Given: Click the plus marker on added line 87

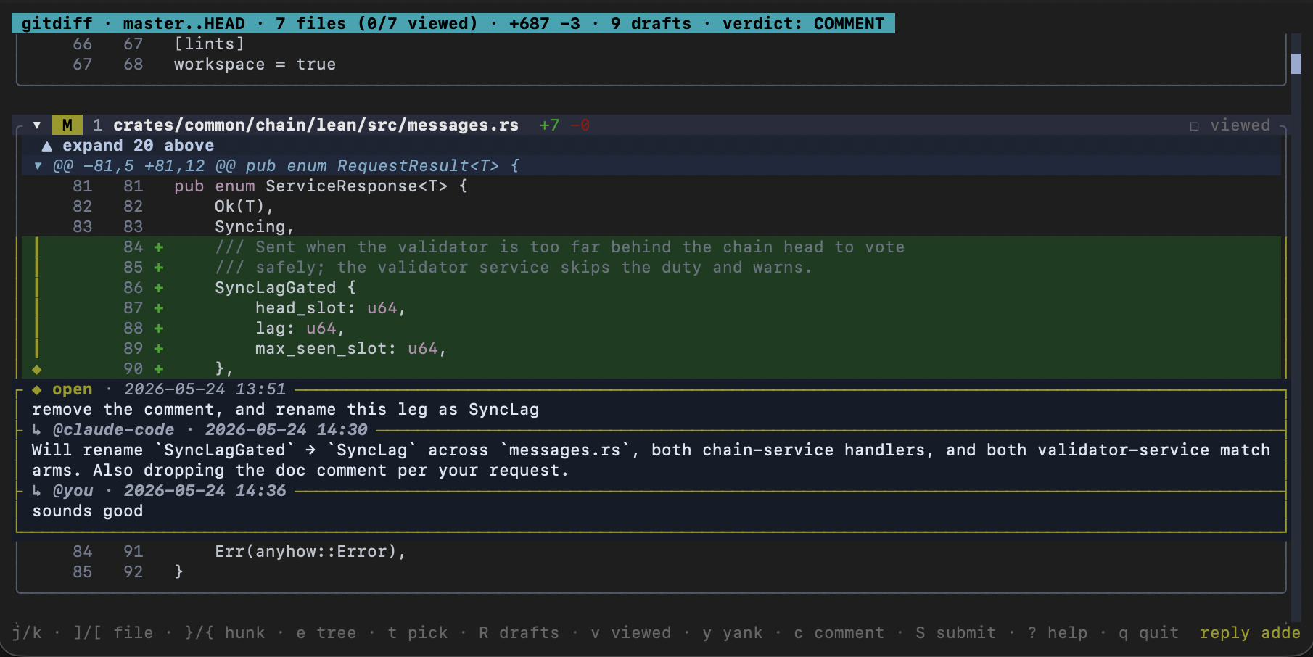Looking at the screenshot, I should 158,308.
